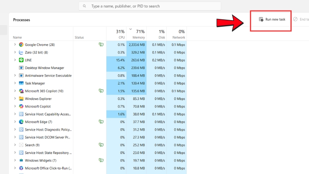The height and width of the screenshot is (174, 309).
Task: Select the Service Host: DCOM Server Pr... name
Action: [48, 137]
